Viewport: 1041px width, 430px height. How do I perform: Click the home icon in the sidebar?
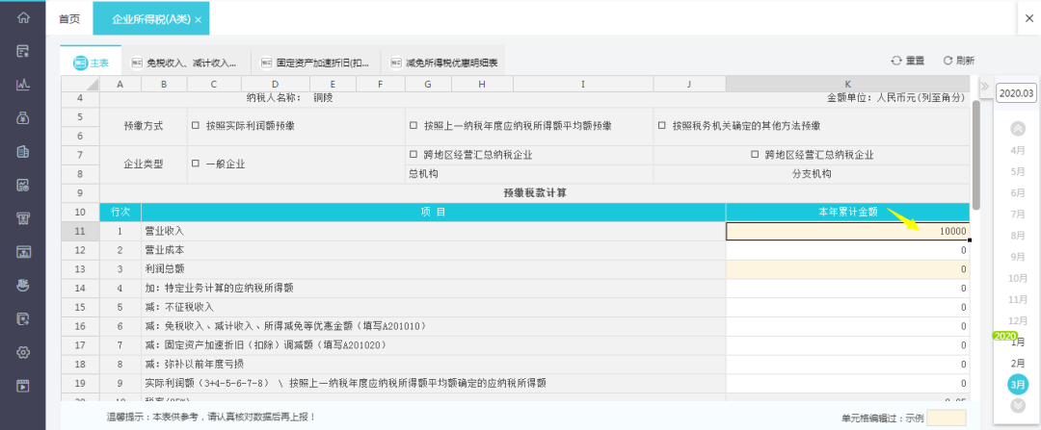click(23, 17)
